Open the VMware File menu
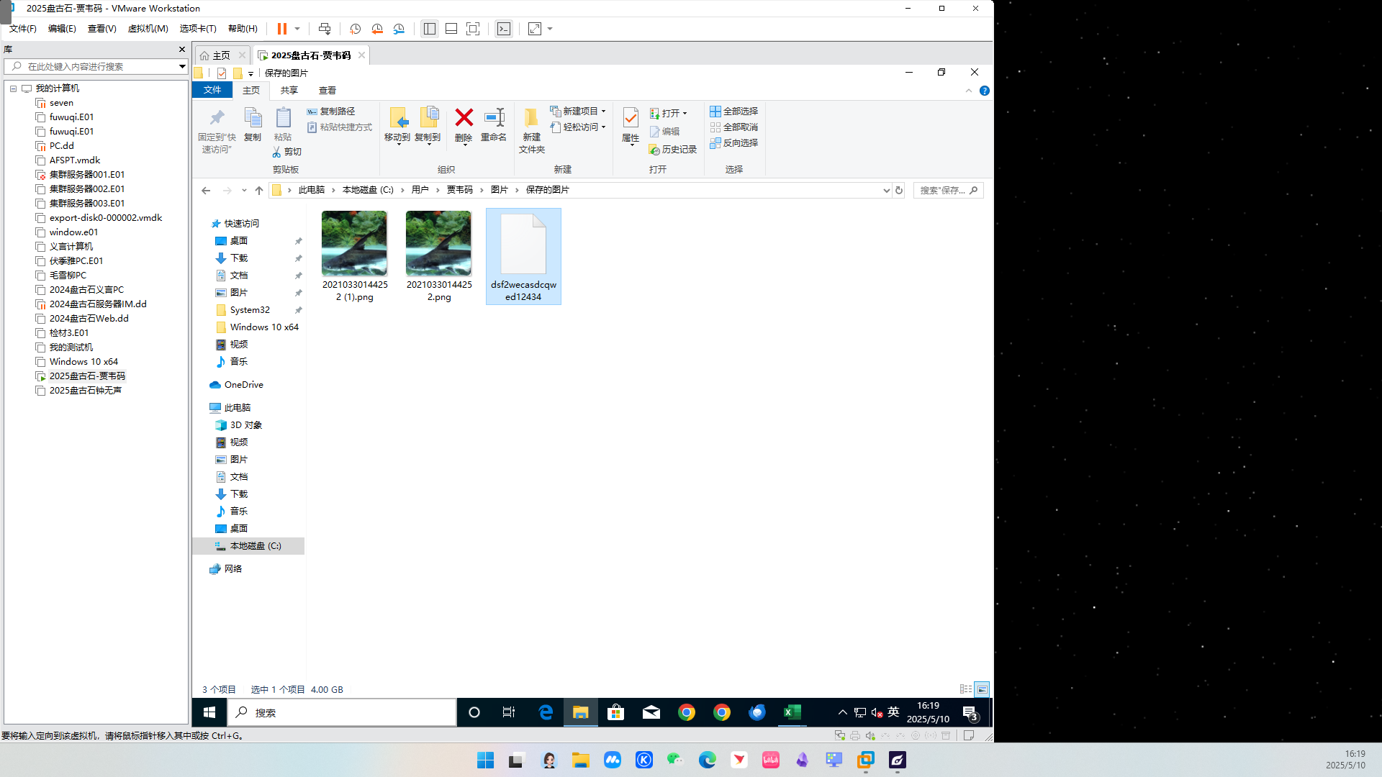The image size is (1382, 777). [23, 29]
